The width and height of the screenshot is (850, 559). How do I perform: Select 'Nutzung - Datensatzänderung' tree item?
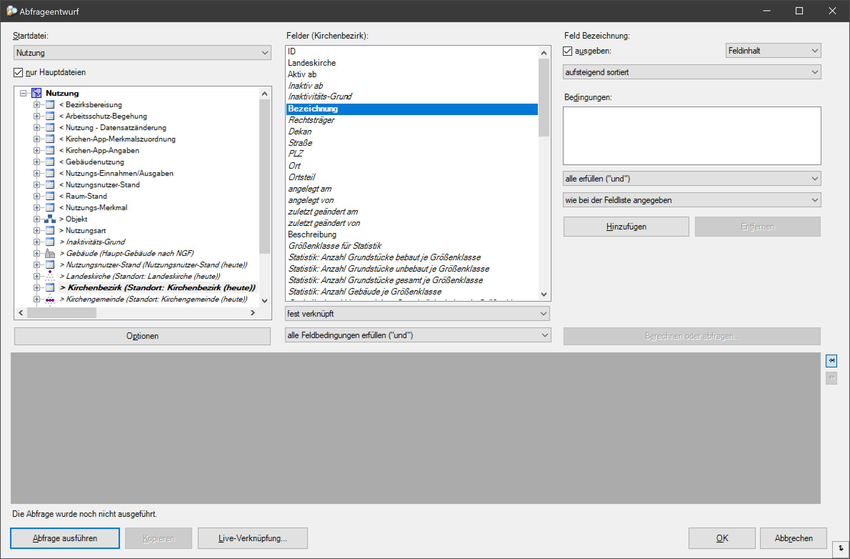(112, 128)
